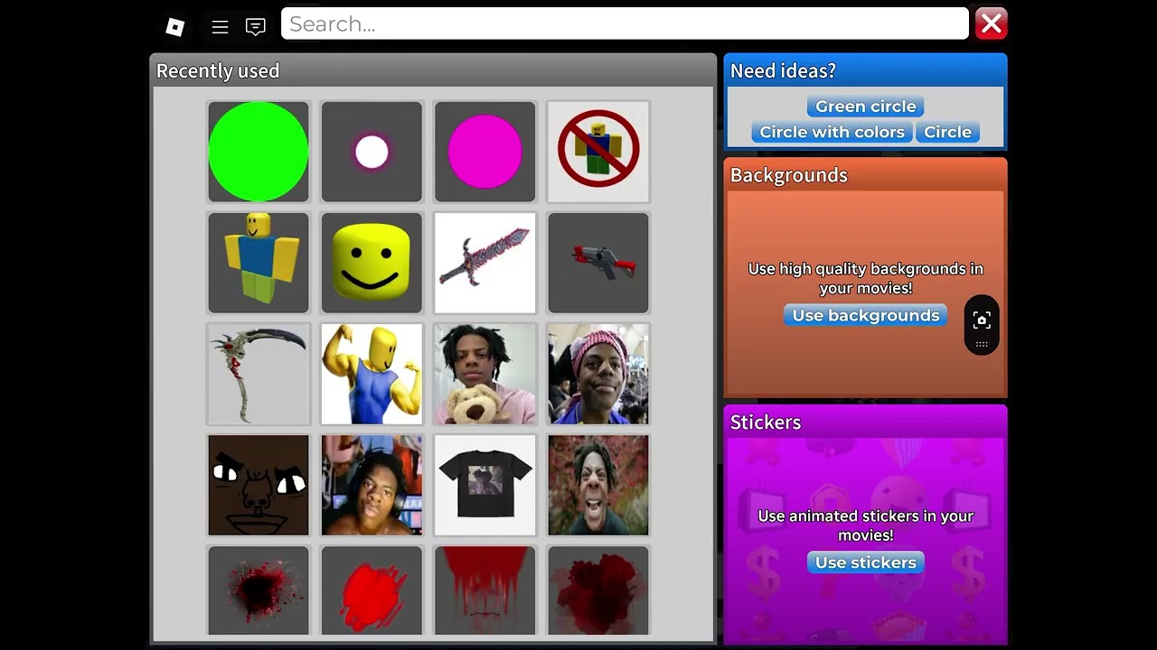Click the Green circle suggestion
Image resolution: width=1157 pixels, height=650 pixels.
pos(866,107)
